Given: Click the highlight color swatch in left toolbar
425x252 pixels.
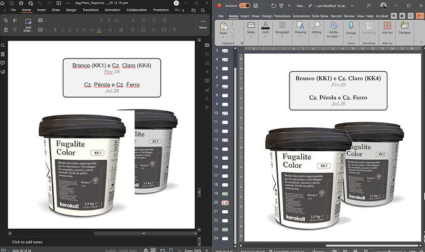Looking at the screenshot, I should tap(99, 30).
